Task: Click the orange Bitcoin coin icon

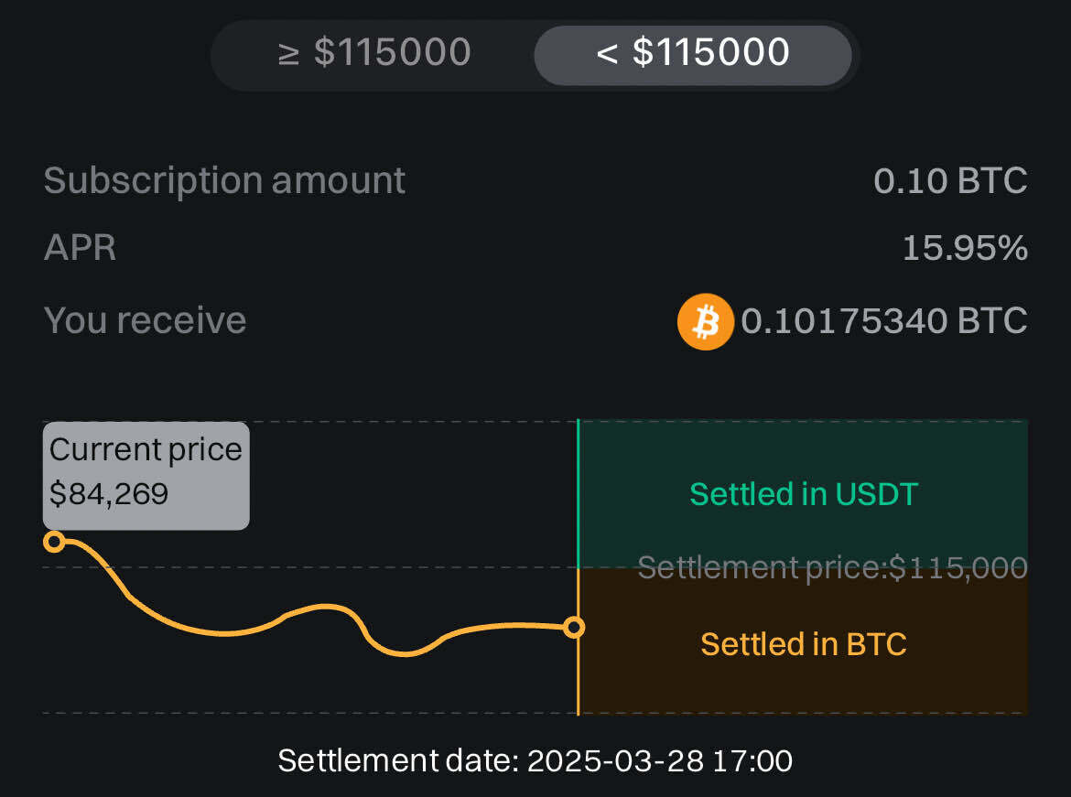Action: pyautogui.click(x=705, y=322)
